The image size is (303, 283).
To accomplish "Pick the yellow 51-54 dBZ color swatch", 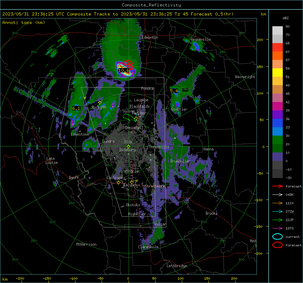I will 277,73.
